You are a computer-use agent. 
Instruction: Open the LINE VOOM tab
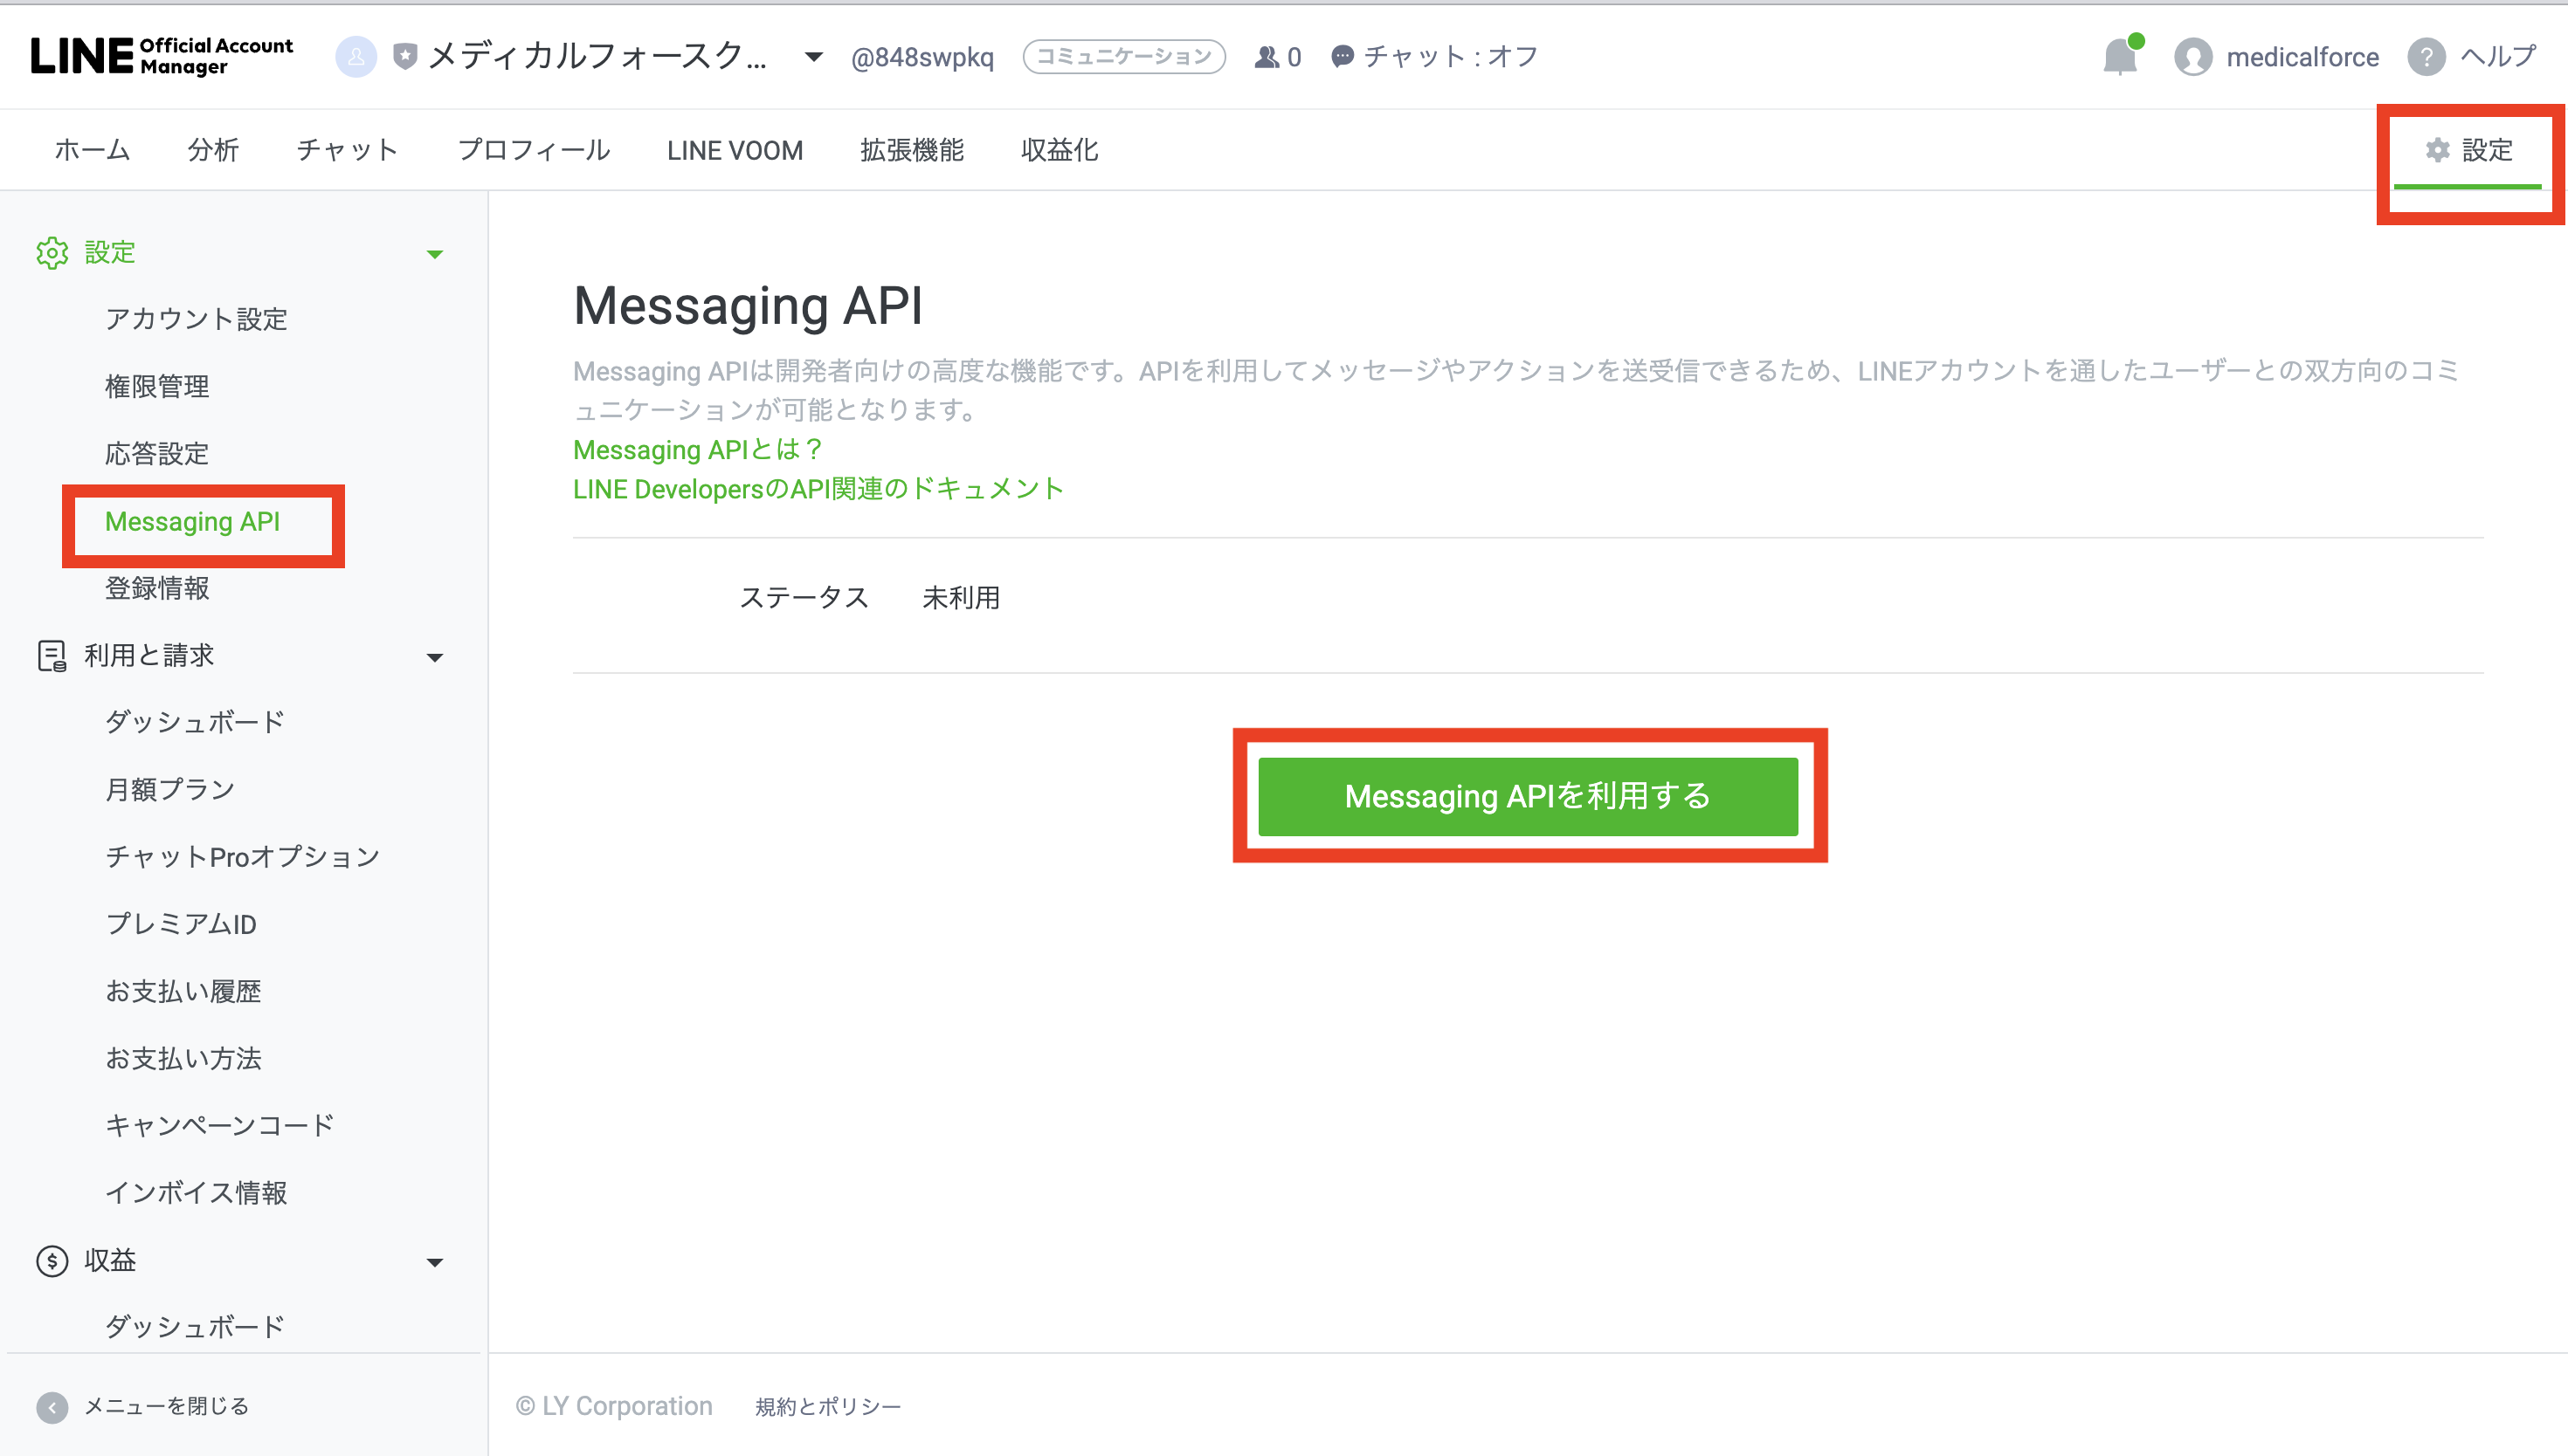[735, 150]
